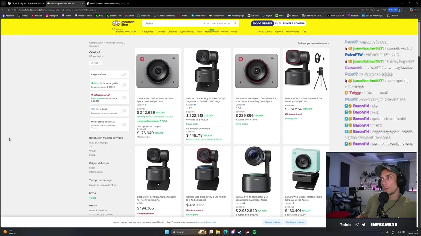Open the Centro de Privacidad link
This screenshot has width=421, height=236.
pos(206,222)
